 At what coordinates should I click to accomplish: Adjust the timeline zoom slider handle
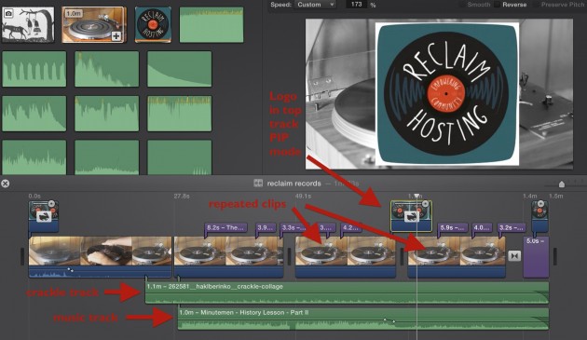[562, 184]
